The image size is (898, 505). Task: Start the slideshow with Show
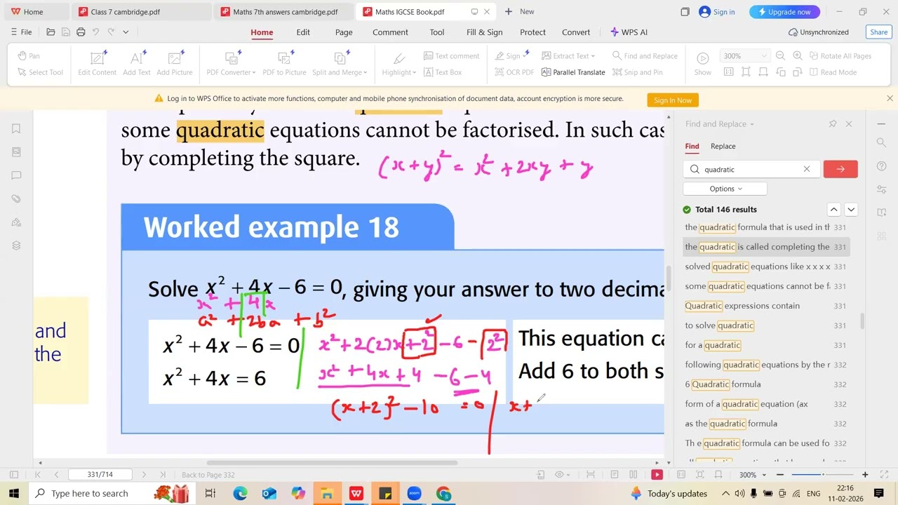[x=702, y=63]
